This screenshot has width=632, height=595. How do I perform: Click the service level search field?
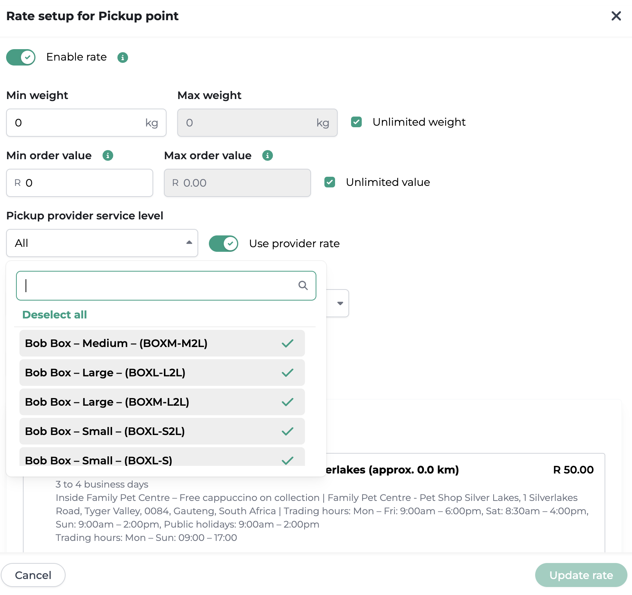(x=166, y=286)
